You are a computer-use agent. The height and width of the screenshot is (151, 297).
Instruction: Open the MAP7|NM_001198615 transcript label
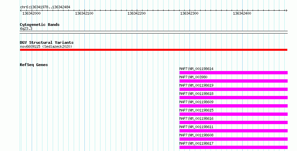tap(196, 110)
